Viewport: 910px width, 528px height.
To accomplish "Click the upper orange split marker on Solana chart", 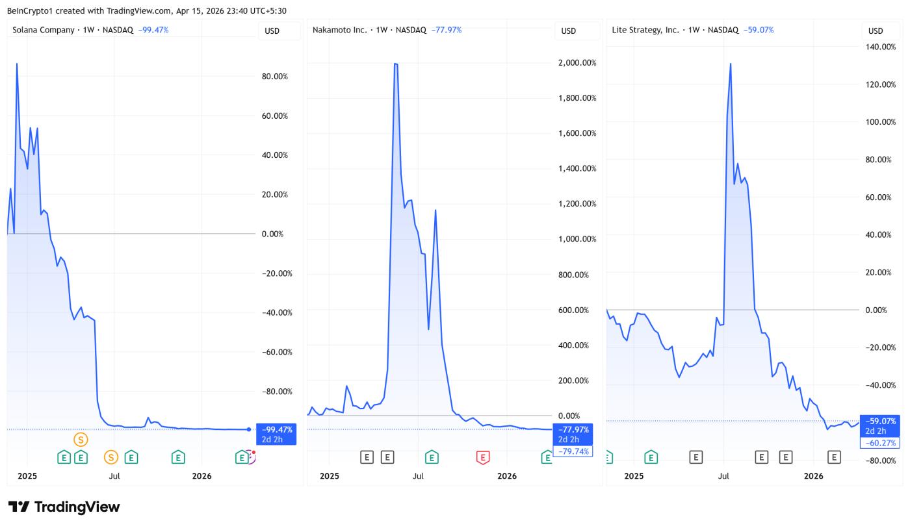I will (81, 440).
